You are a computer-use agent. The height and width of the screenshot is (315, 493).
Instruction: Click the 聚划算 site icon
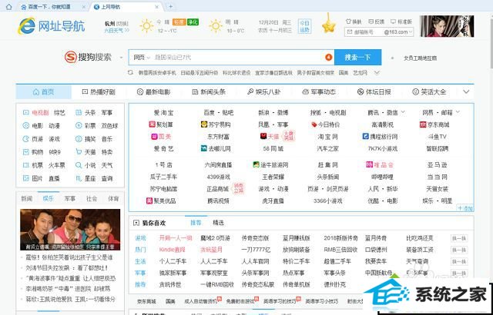152,124
